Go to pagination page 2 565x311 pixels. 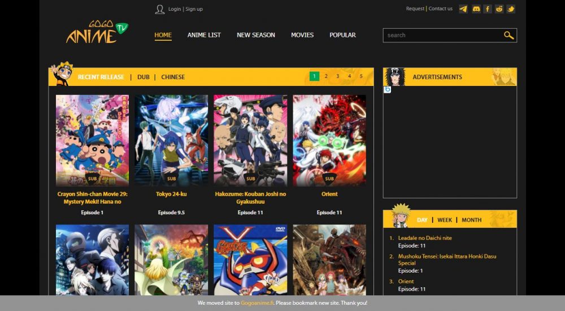tap(326, 76)
